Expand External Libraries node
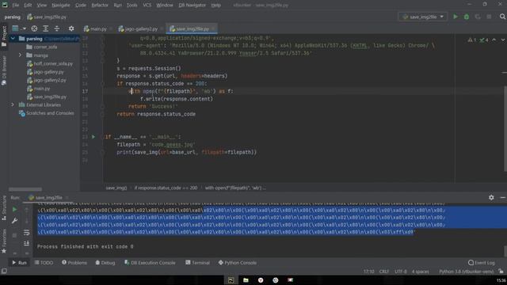 [x=13, y=105]
